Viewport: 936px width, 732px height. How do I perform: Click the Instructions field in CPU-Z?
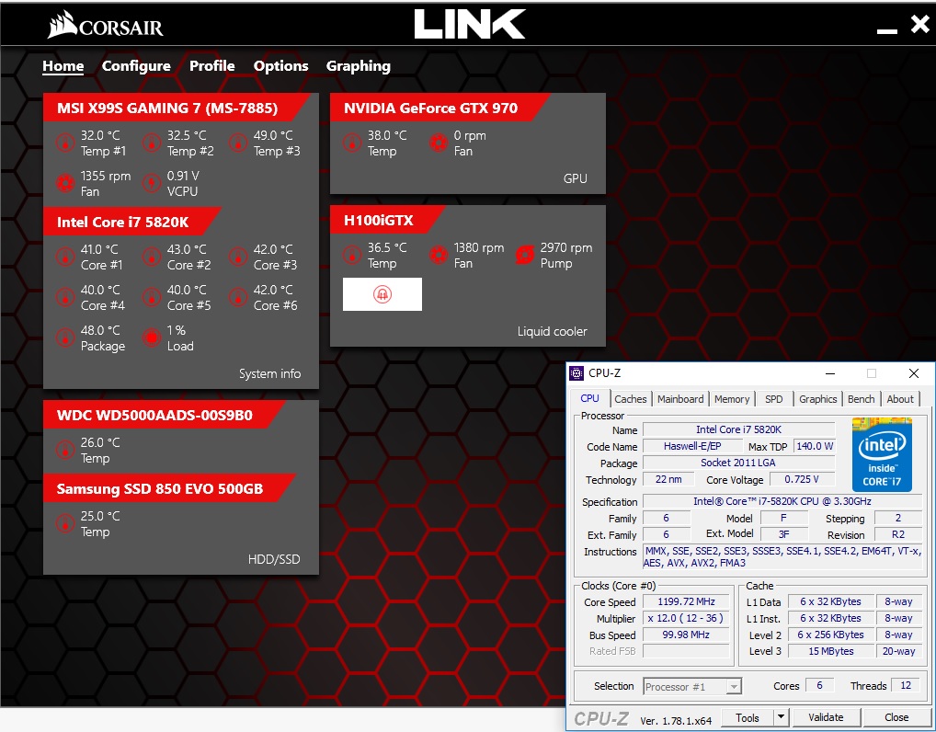[x=782, y=556]
